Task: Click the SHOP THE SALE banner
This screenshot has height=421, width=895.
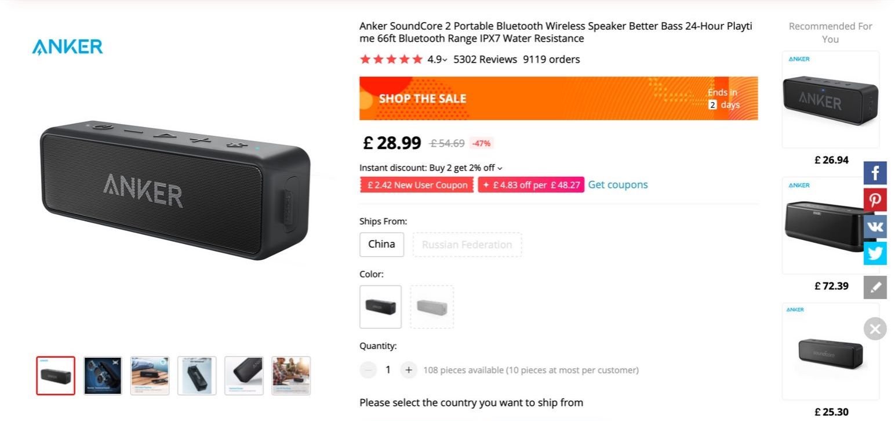Action: pyautogui.click(x=558, y=98)
